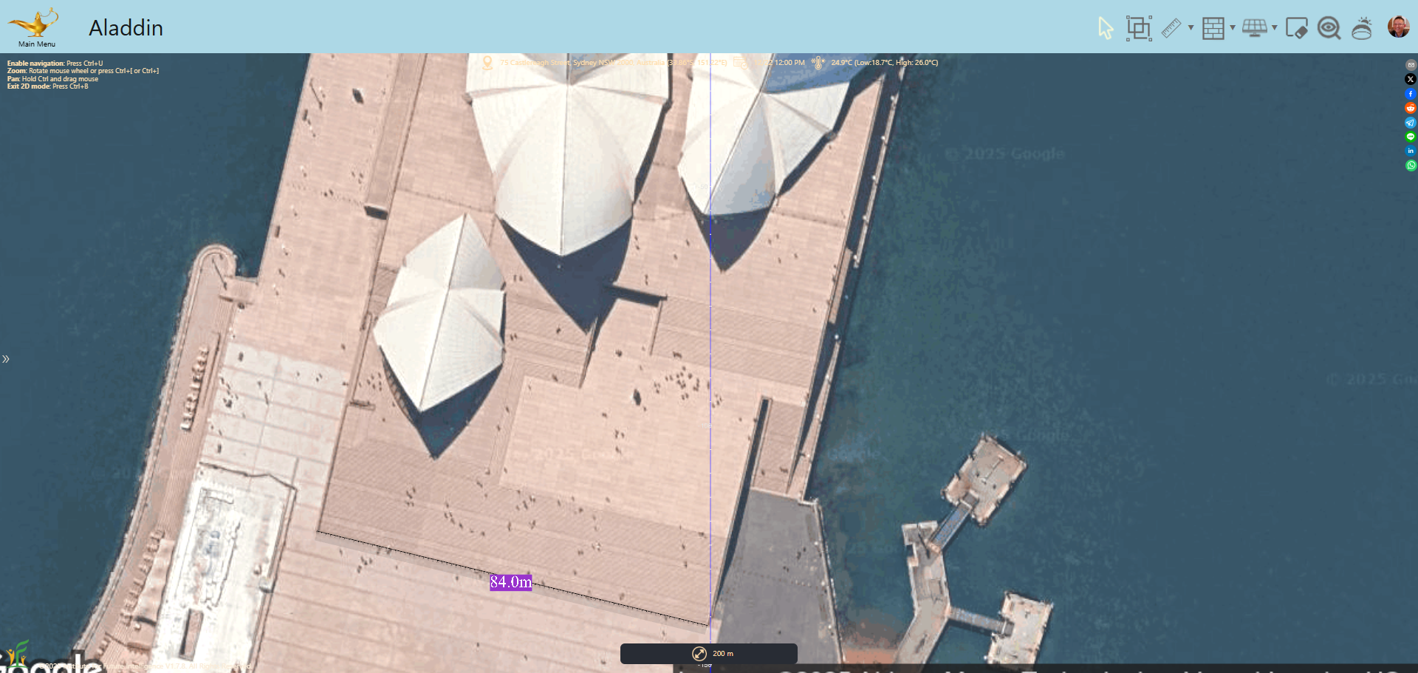Click the Aladdin title text
Image resolution: width=1418 pixels, height=673 pixels.
tap(126, 28)
